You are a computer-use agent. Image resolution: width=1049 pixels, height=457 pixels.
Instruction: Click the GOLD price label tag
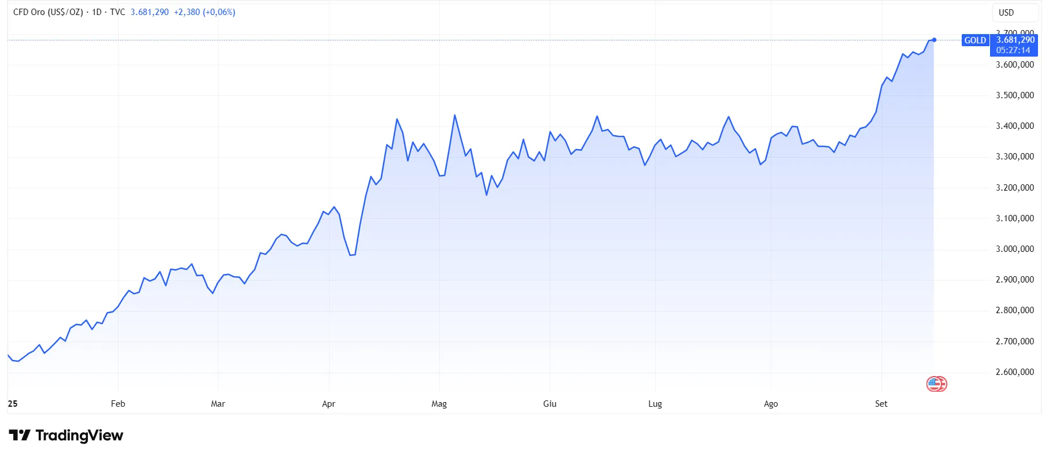[x=975, y=40]
